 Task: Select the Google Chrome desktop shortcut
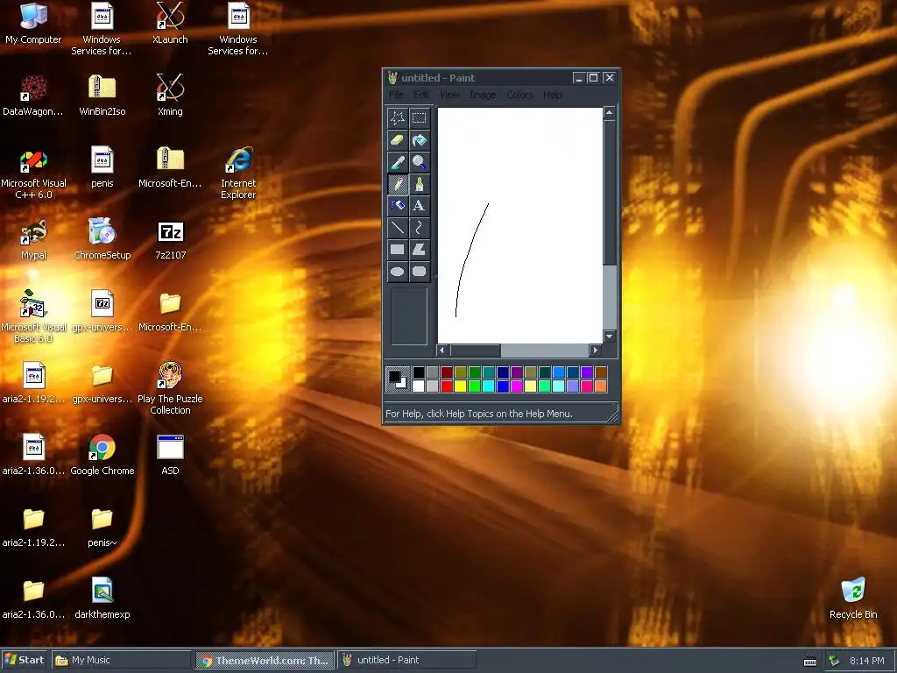pos(102,455)
